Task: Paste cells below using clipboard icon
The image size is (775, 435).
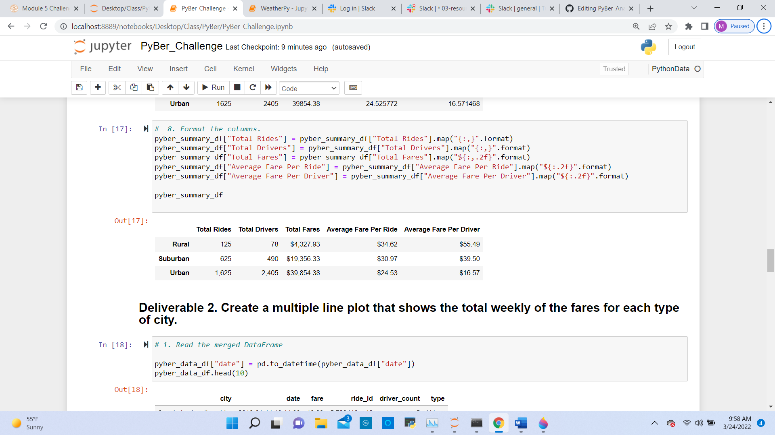Action: click(x=150, y=87)
